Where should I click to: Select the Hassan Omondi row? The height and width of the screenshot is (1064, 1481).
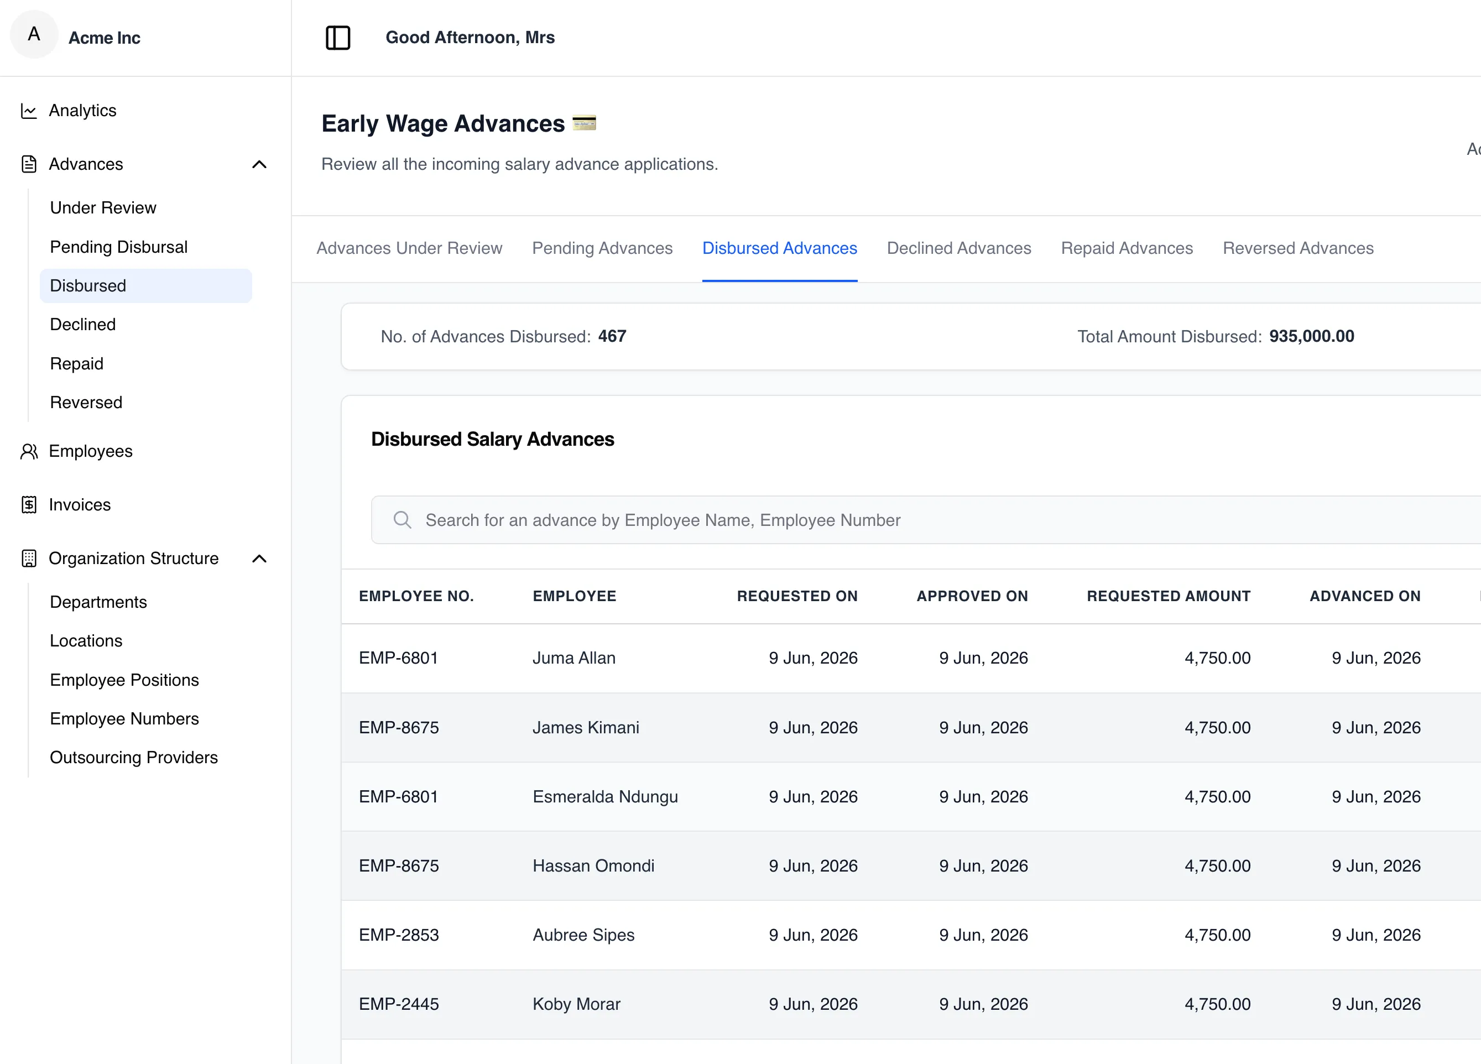tap(911, 866)
